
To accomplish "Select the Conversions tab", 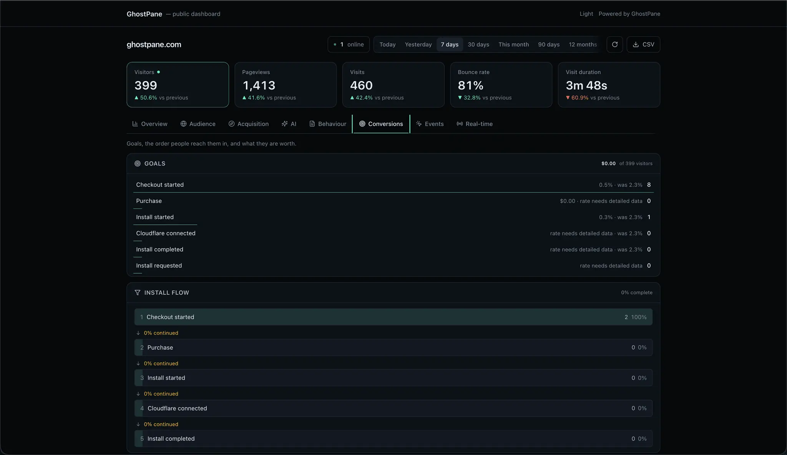I will [381, 124].
